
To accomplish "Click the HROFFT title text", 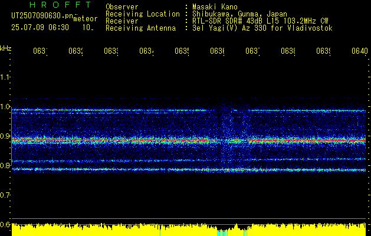I will click(60, 5).
